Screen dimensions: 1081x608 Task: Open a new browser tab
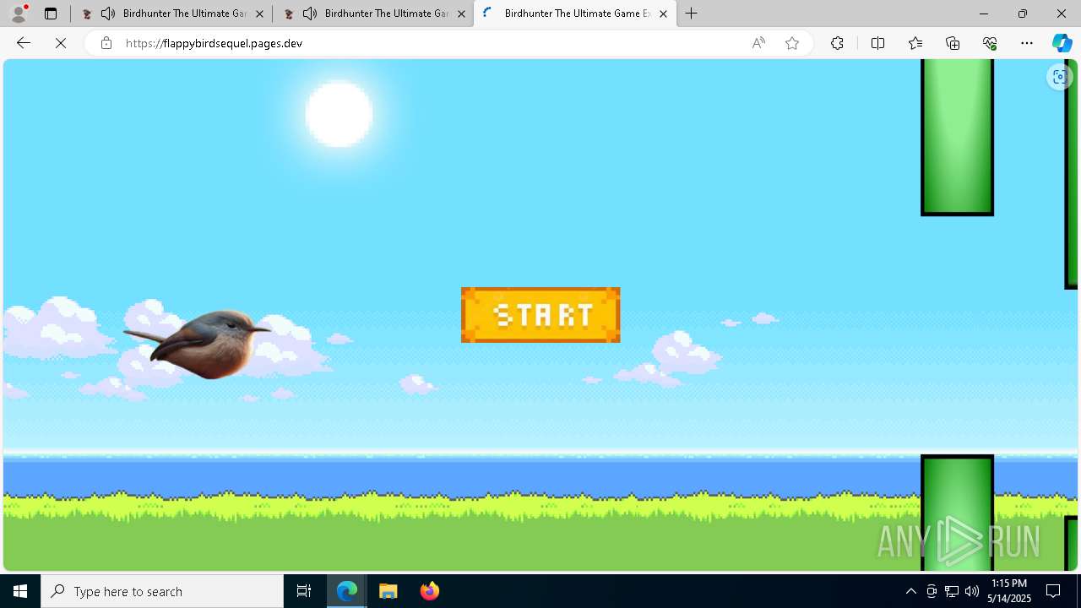coord(692,14)
